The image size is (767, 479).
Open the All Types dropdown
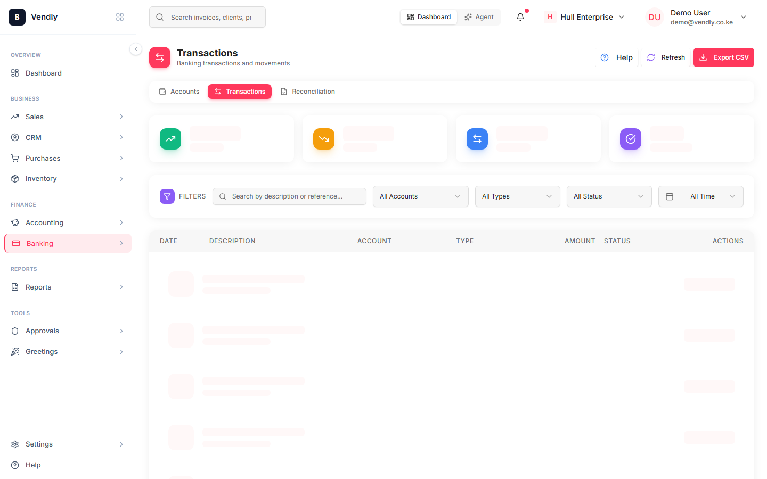(x=518, y=196)
